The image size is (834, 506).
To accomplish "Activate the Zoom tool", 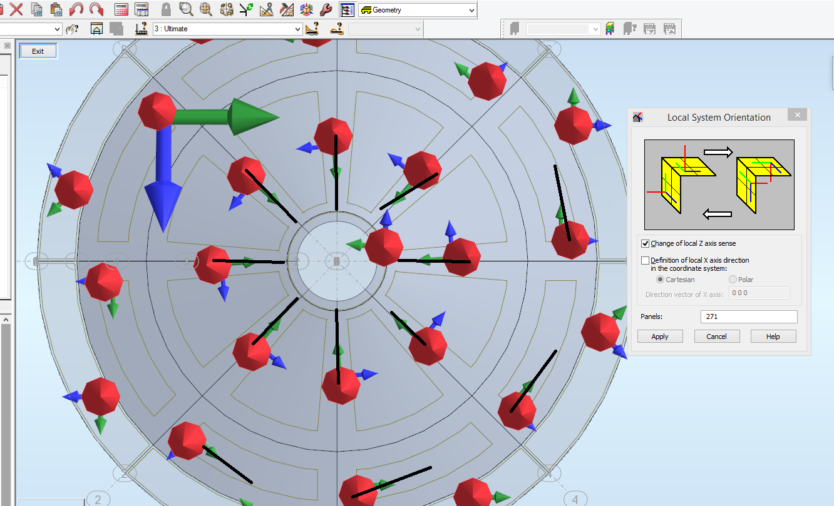I will [186, 9].
